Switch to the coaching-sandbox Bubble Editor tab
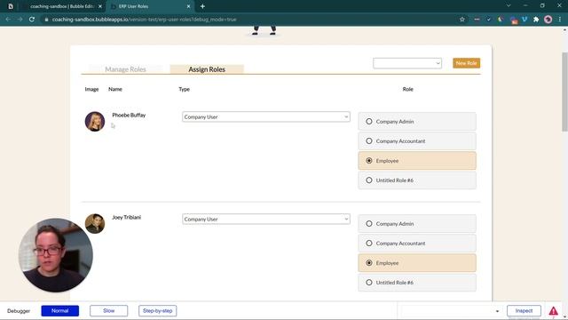 coord(62,6)
